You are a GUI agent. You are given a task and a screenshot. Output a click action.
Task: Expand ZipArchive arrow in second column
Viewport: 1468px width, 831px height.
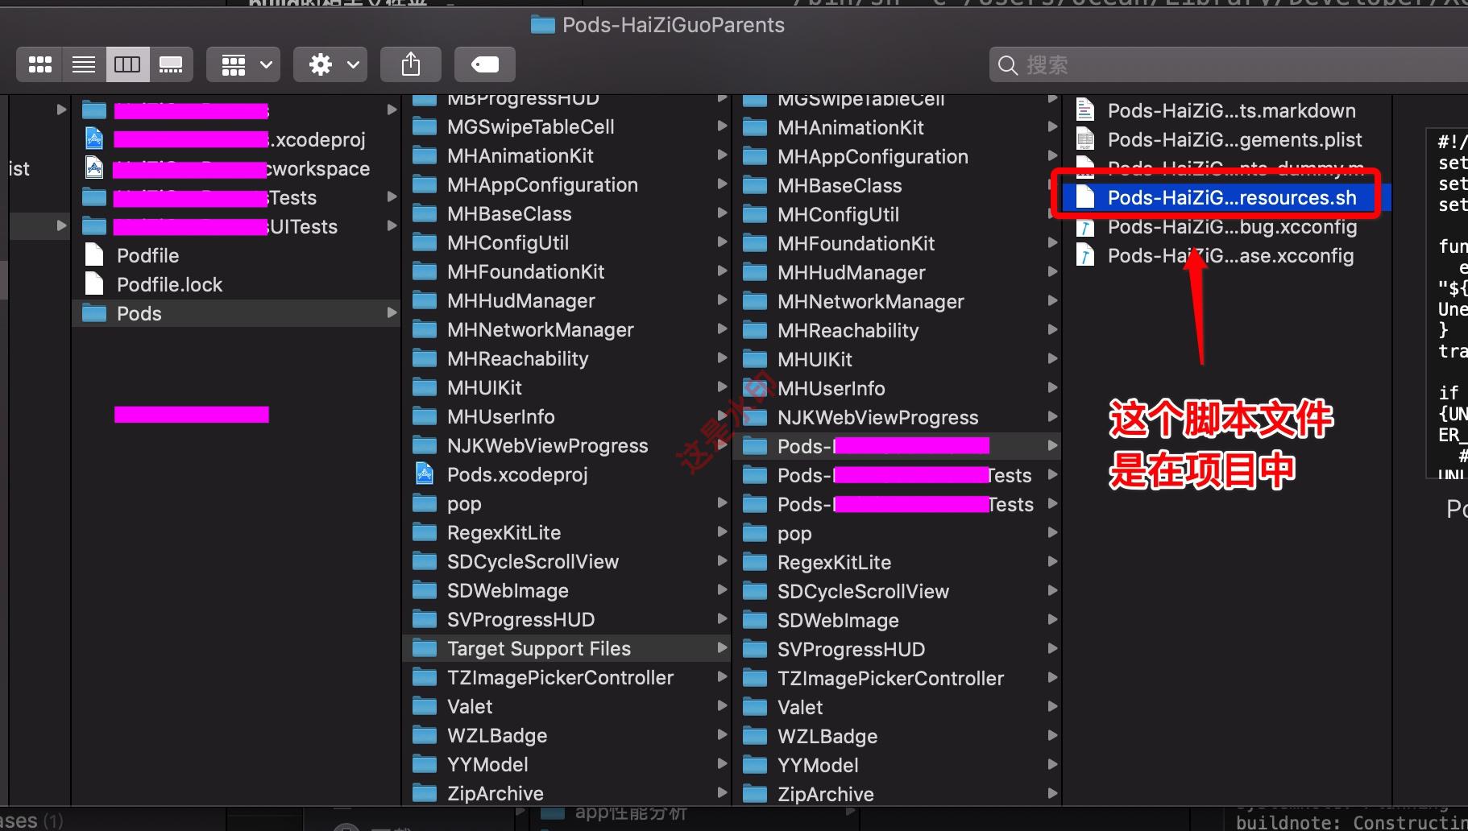722,793
